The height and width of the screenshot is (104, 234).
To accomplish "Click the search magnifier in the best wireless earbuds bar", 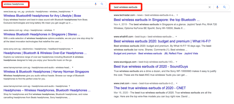I will [224, 7].
